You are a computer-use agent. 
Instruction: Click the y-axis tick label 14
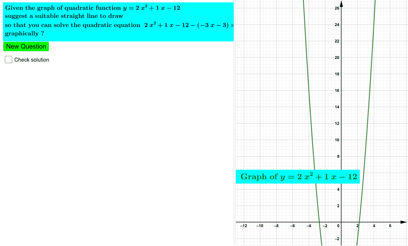[x=337, y=107]
